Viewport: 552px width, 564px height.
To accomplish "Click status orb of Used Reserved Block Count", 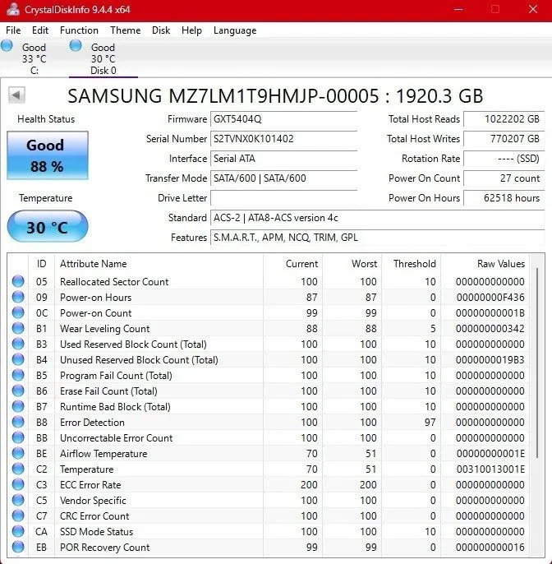I will tap(18, 344).
